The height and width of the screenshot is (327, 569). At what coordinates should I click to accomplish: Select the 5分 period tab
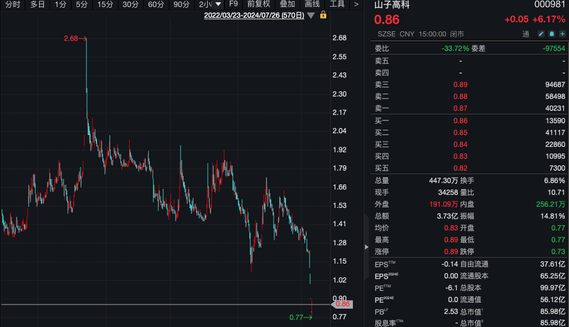82,5
